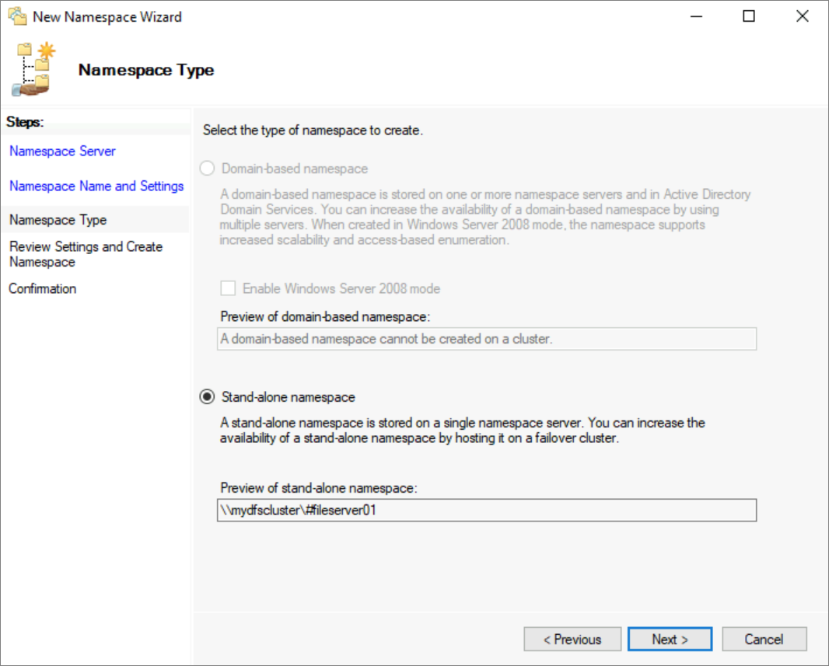Open the Review Settings and Create Namespace step
This screenshot has width=829, height=666.
point(86,254)
